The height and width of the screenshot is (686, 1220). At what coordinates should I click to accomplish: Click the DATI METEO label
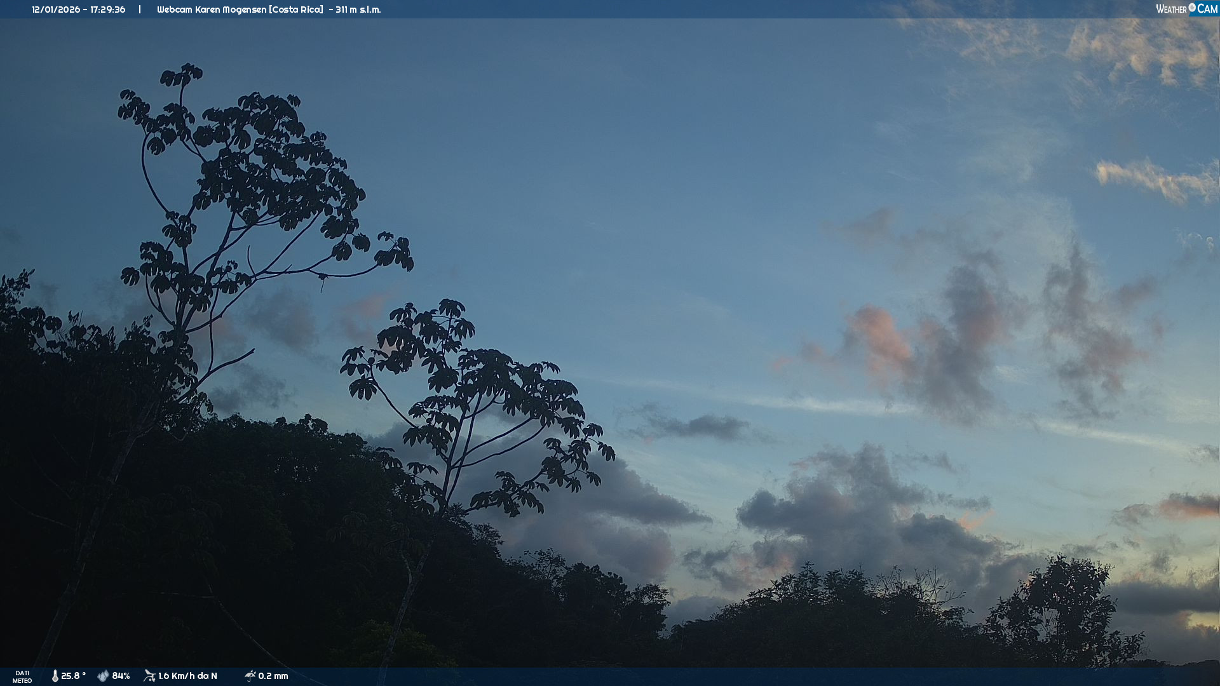point(22,676)
